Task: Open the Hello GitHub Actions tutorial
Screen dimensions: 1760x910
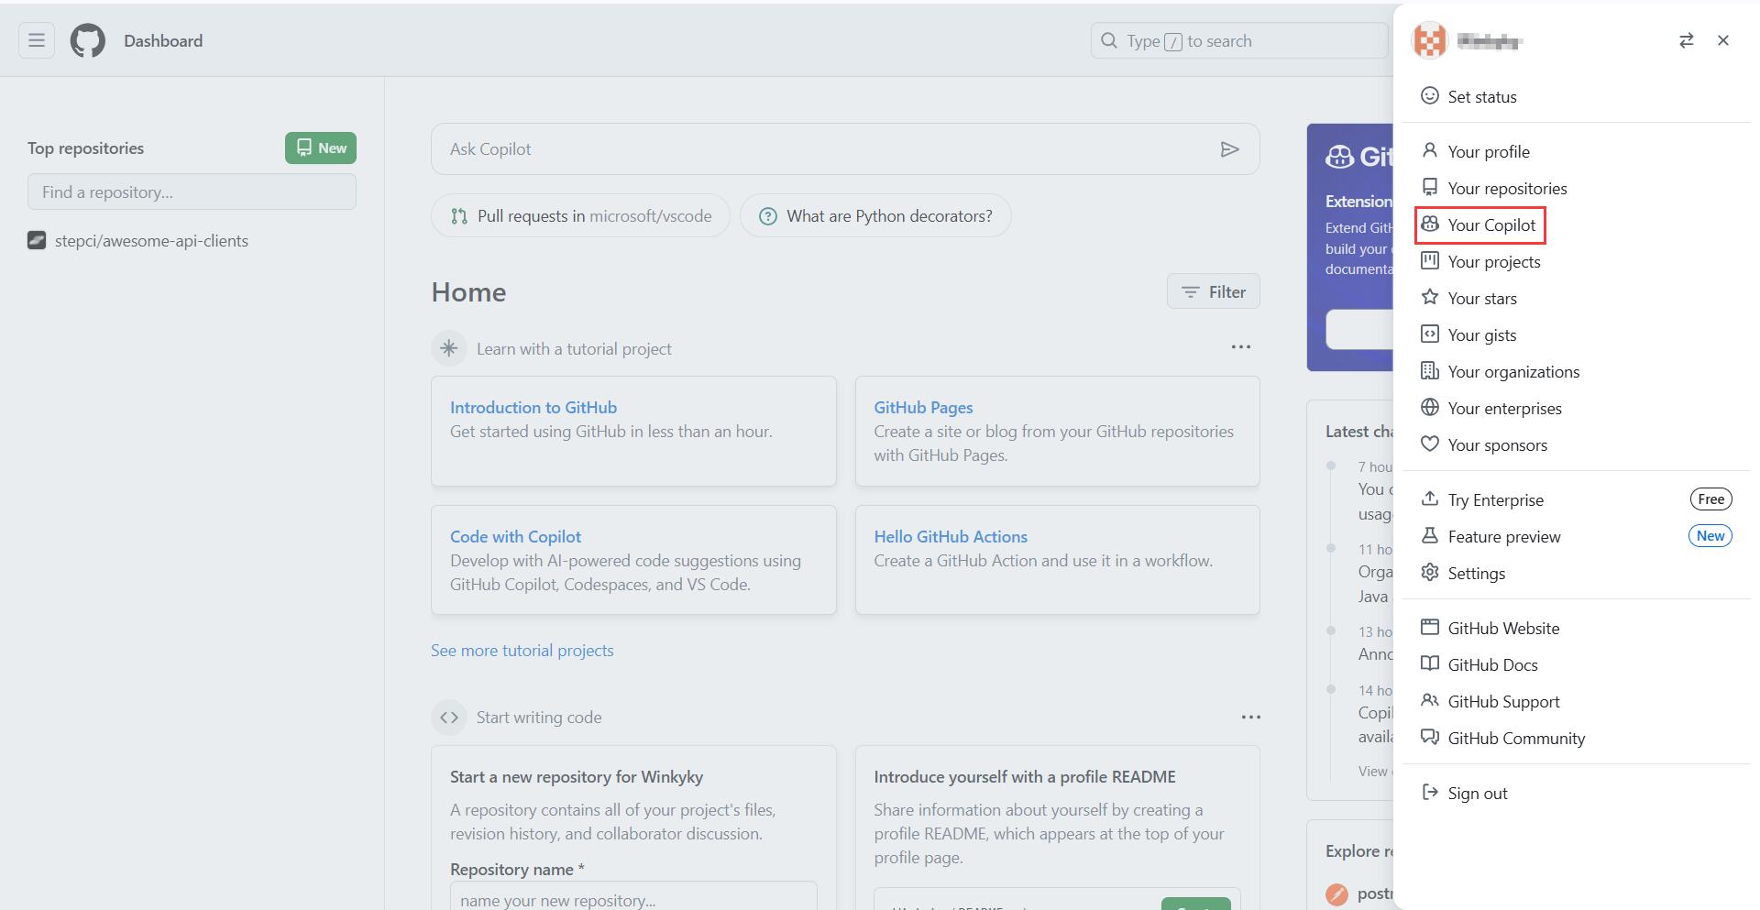Action: (951, 536)
